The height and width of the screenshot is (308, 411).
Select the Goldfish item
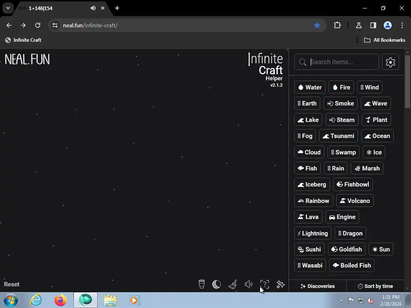tap(346, 249)
